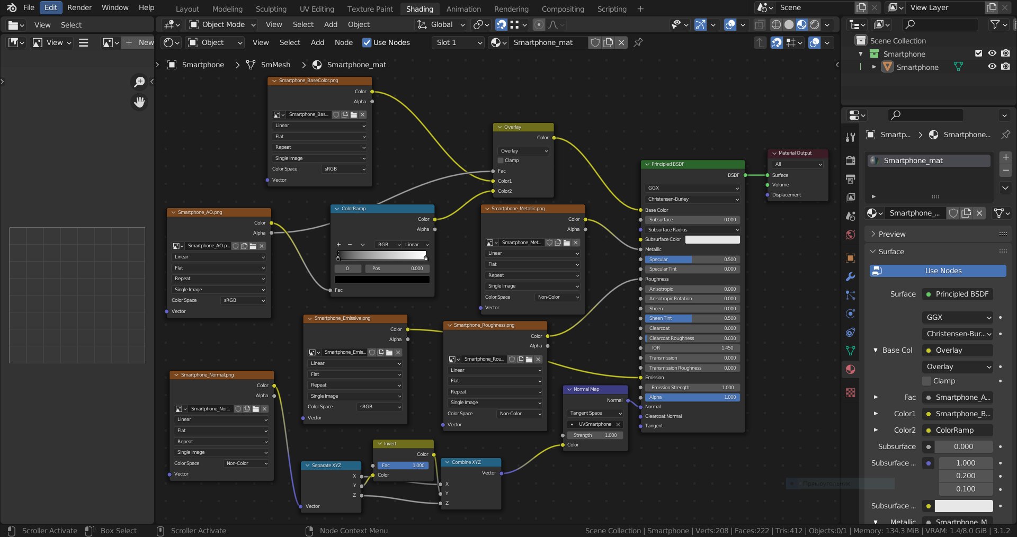This screenshot has width=1017, height=537.
Task: Pin the Smartphone_mat node tree
Action: pyautogui.click(x=638, y=42)
